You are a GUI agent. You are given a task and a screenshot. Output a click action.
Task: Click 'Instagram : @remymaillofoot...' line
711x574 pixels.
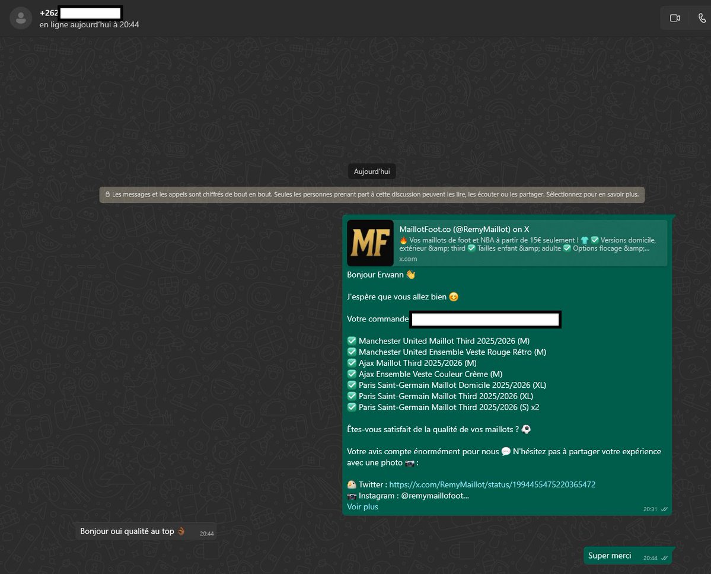[x=408, y=496]
